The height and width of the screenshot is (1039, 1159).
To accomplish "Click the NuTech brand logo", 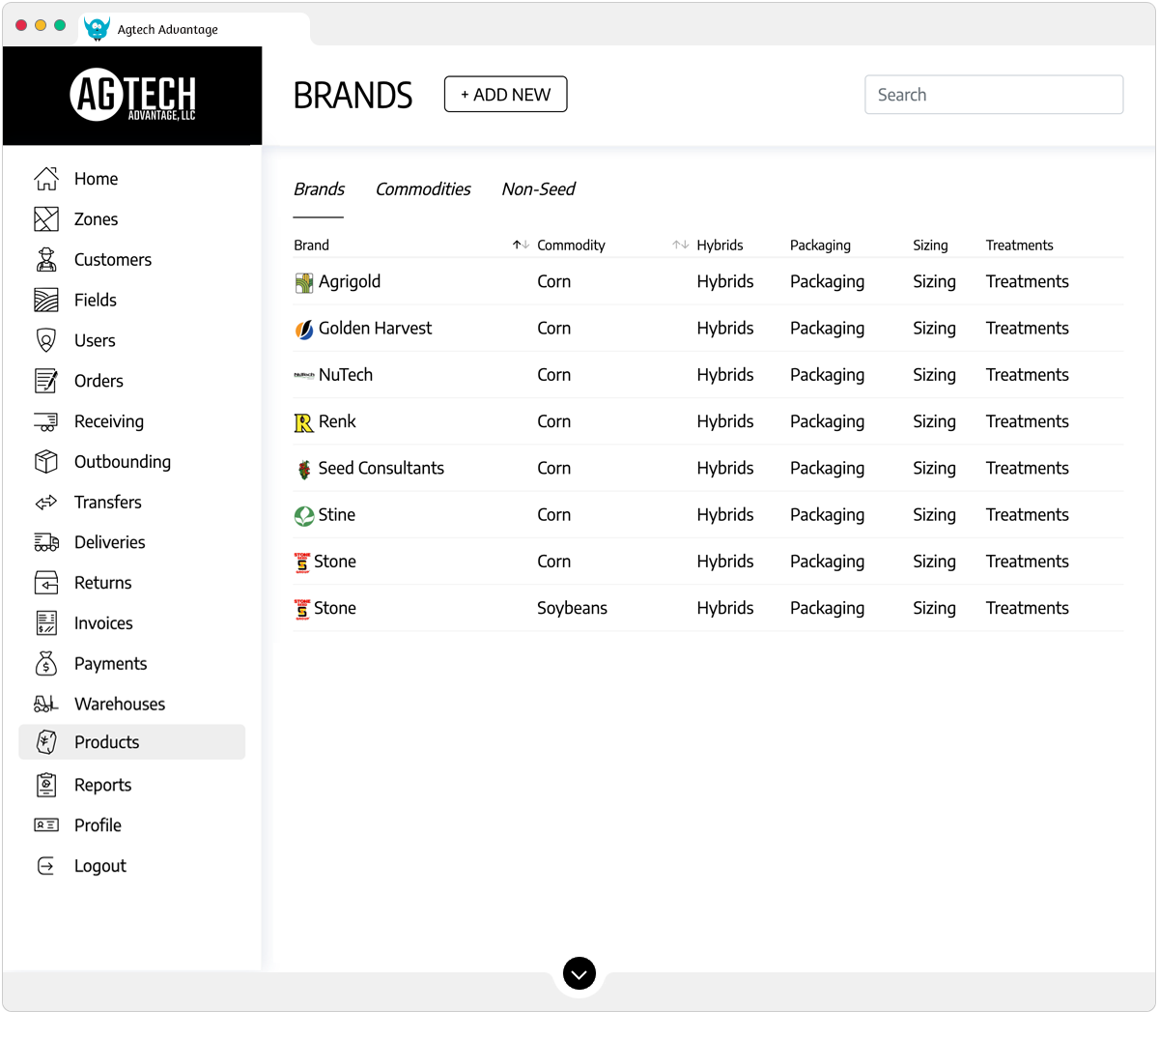I will click(304, 375).
